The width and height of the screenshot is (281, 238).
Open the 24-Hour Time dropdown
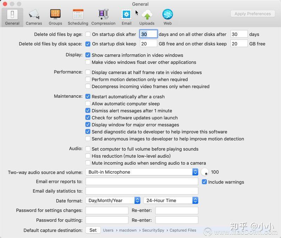click(171, 200)
